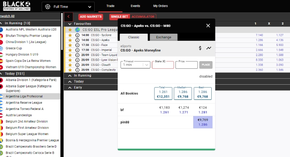This screenshot has width=290, height=157.
Task: Open the Events tab
Action: pos(135,6)
